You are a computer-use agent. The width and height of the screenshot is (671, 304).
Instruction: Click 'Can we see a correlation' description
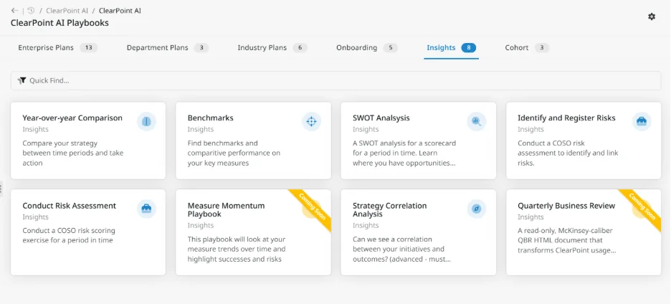point(401,250)
